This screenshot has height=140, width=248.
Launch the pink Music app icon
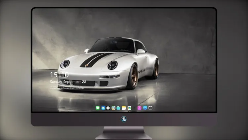point(139,108)
